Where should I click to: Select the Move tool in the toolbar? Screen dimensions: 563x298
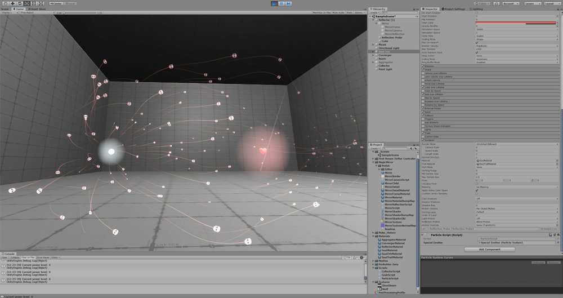click(12, 3)
